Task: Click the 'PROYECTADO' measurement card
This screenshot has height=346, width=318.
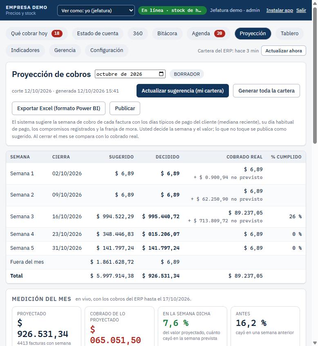Action: click(47, 327)
